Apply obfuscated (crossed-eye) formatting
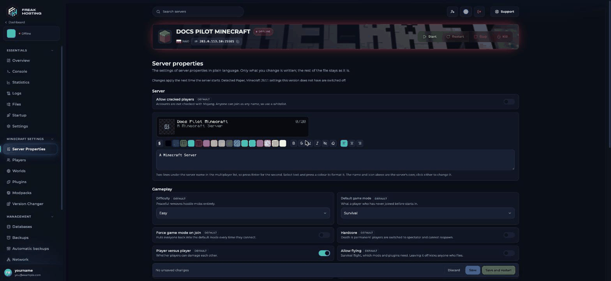Viewport: 611px width, 281px height. (325, 143)
